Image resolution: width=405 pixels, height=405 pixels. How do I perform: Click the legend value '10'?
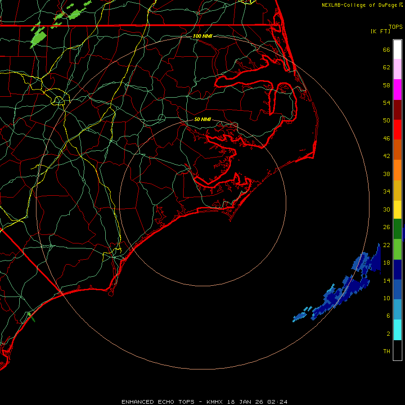(387, 298)
